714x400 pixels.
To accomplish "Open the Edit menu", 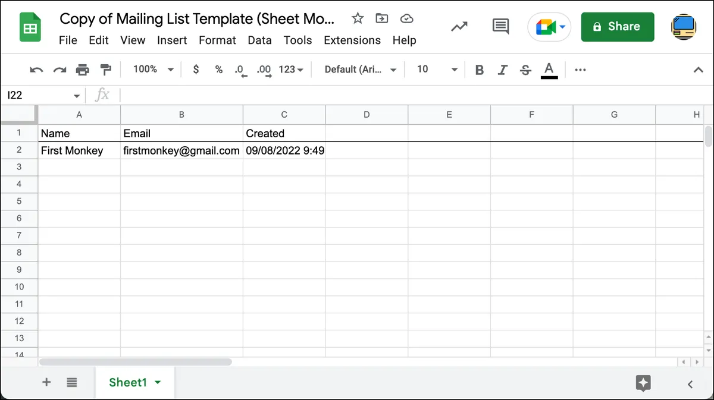I will (x=99, y=40).
